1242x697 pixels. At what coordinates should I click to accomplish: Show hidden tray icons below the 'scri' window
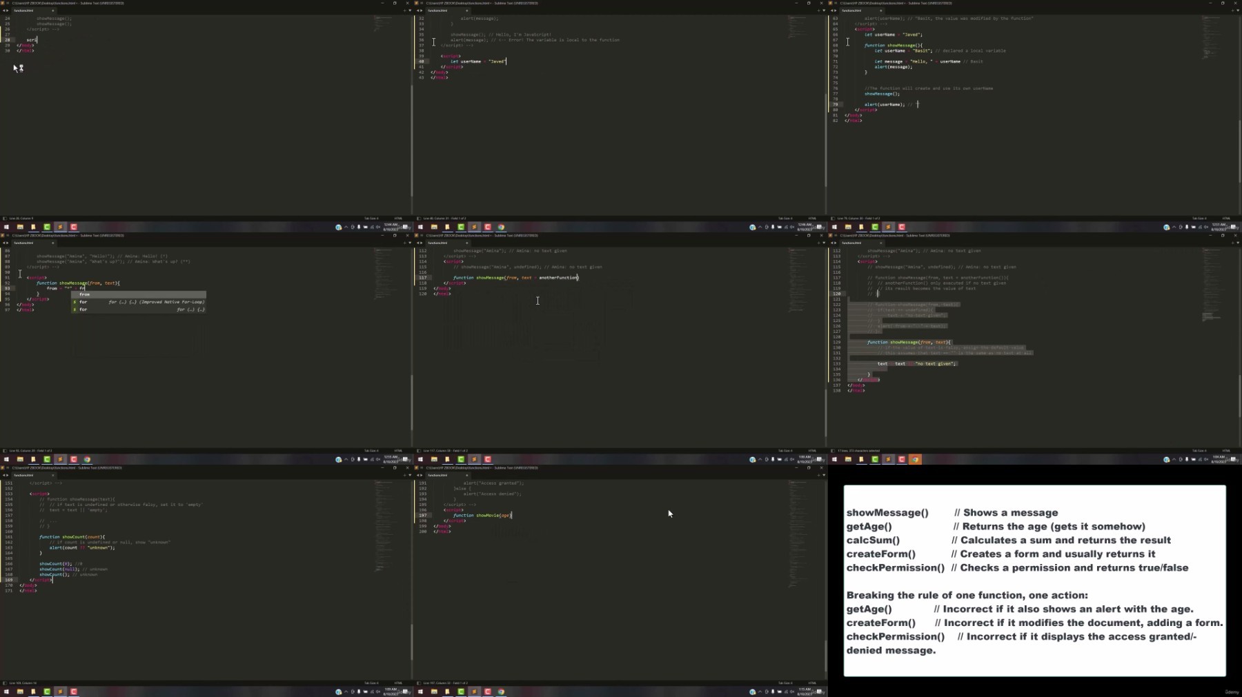coord(346,227)
